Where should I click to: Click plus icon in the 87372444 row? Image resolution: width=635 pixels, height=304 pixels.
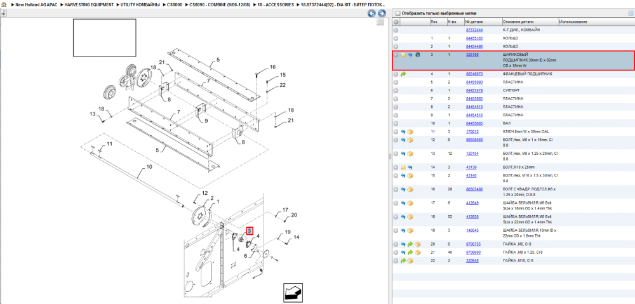[x=396, y=30]
